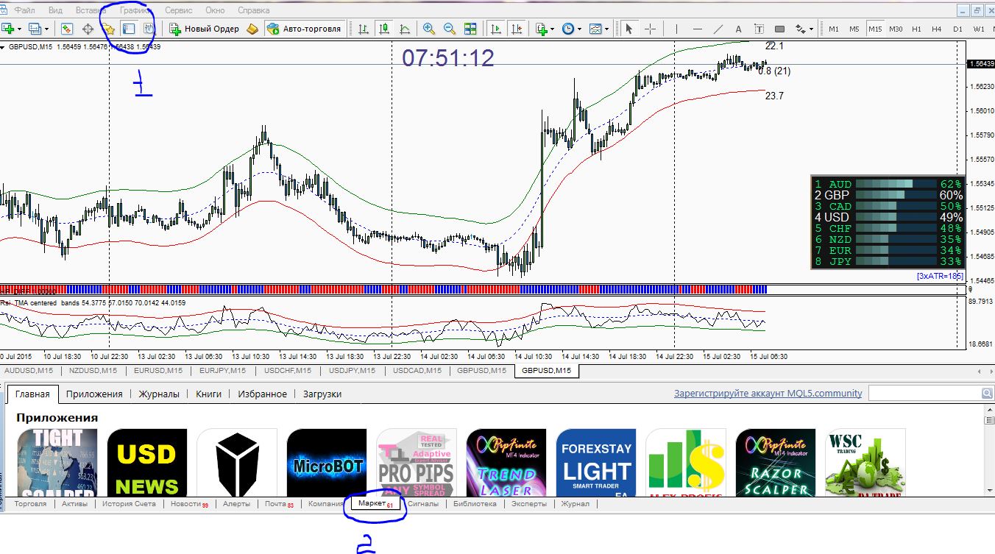Toggle the Terminal panel icon
Viewport: 995px width, 554px height.
[x=128, y=29]
